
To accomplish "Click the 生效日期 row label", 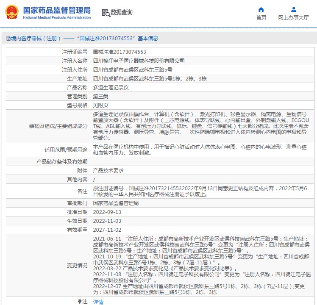I will 77,221.
